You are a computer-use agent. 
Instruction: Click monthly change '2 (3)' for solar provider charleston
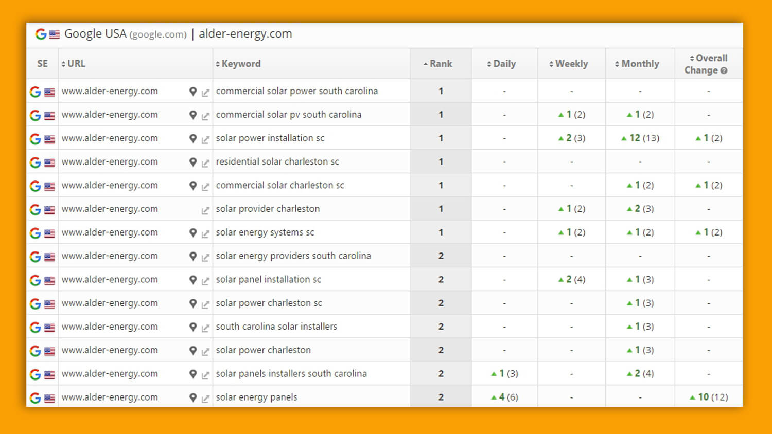[640, 209]
